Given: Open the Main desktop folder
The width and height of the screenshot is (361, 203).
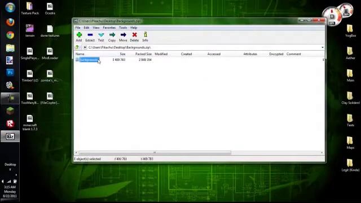Looking at the screenshot, I should point(350,76).
